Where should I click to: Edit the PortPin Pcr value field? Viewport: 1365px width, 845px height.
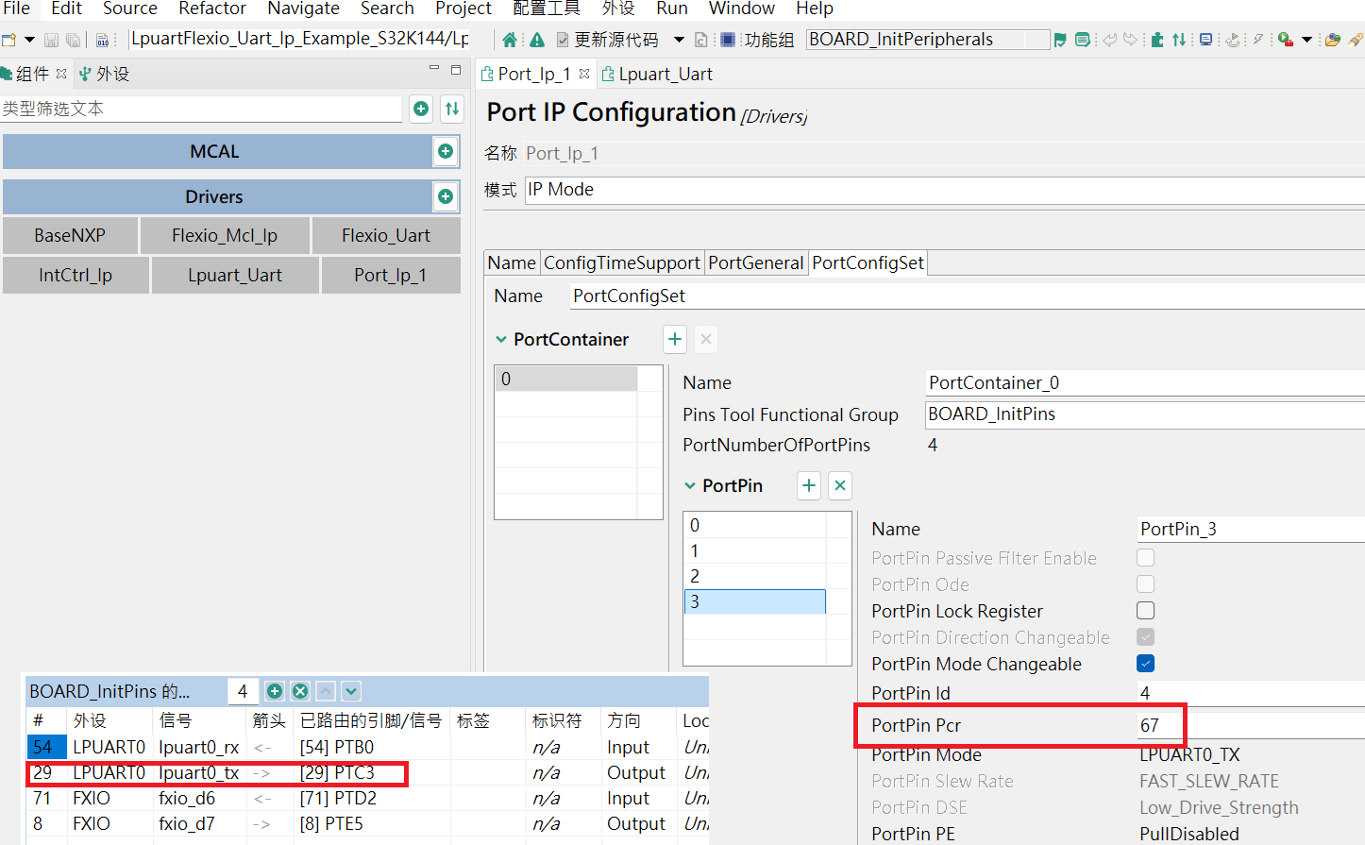(1250, 725)
